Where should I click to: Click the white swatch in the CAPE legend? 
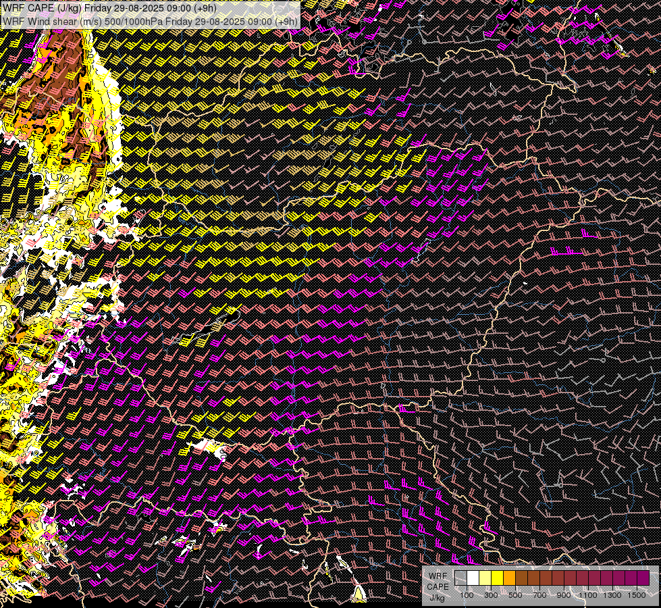click(473, 578)
